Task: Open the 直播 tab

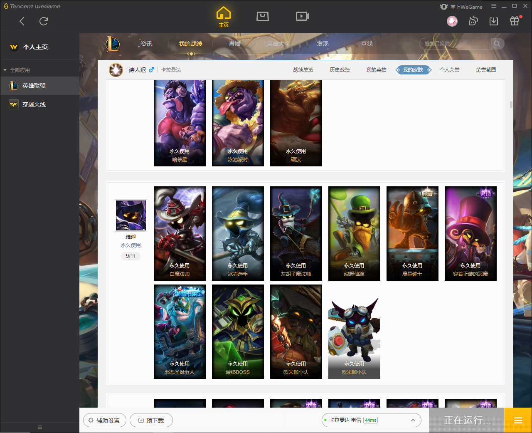Action: click(x=234, y=44)
